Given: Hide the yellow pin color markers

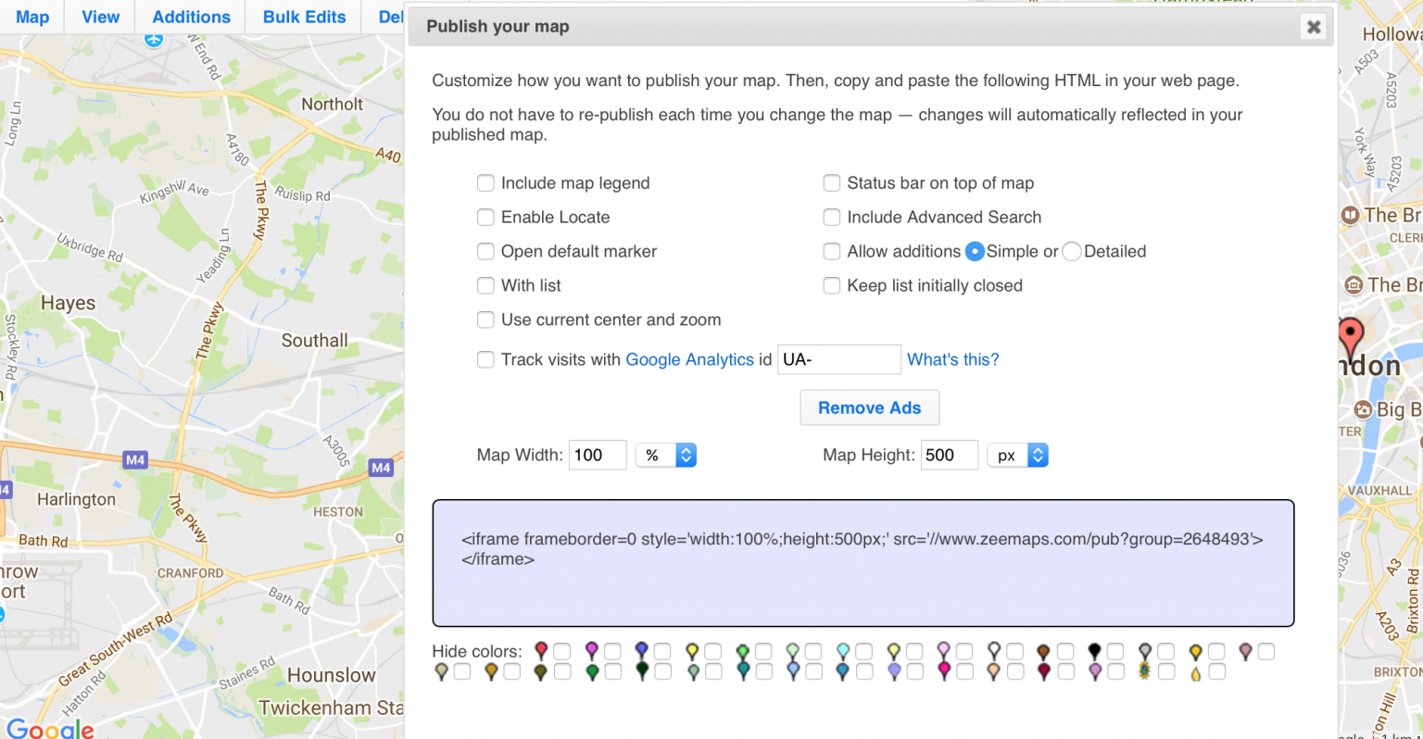Looking at the screenshot, I should 711,651.
